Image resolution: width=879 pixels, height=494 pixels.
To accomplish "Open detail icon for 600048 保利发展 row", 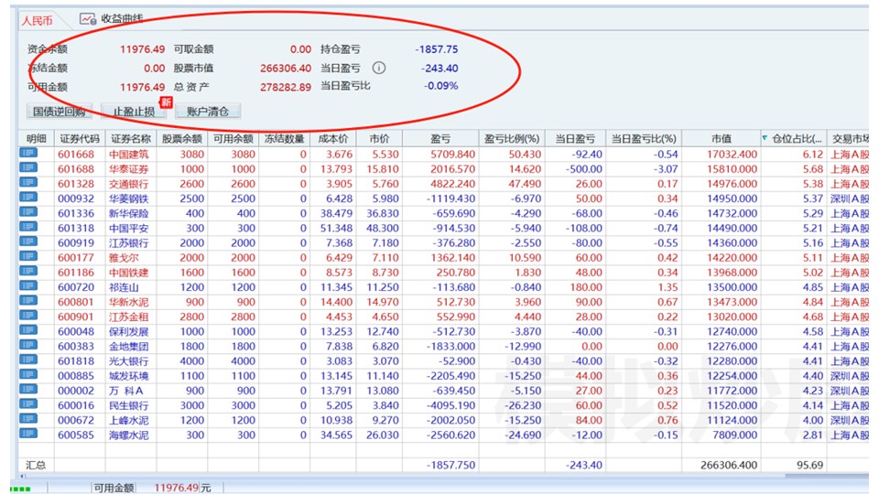I will [x=28, y=330].
